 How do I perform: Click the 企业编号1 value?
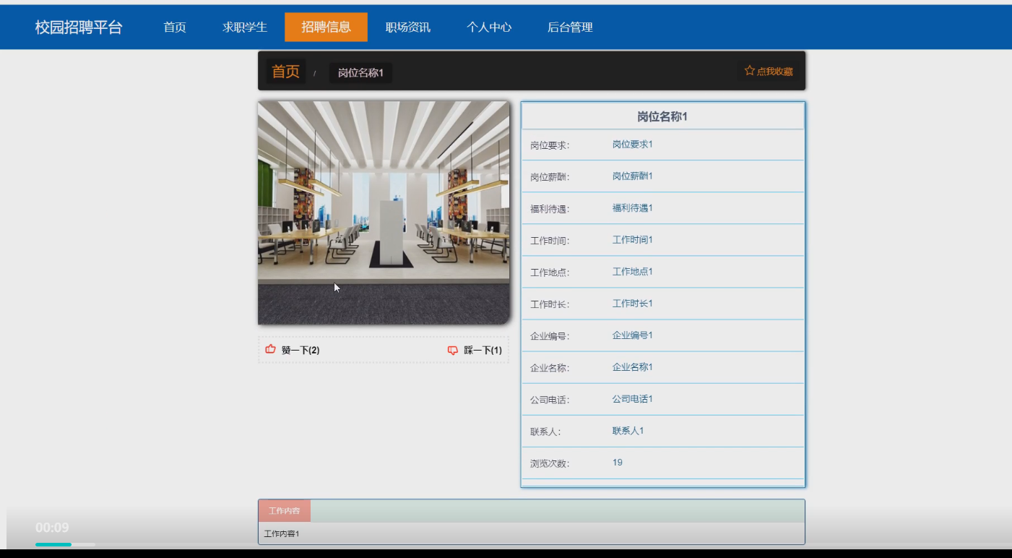[x=633, y=335]
